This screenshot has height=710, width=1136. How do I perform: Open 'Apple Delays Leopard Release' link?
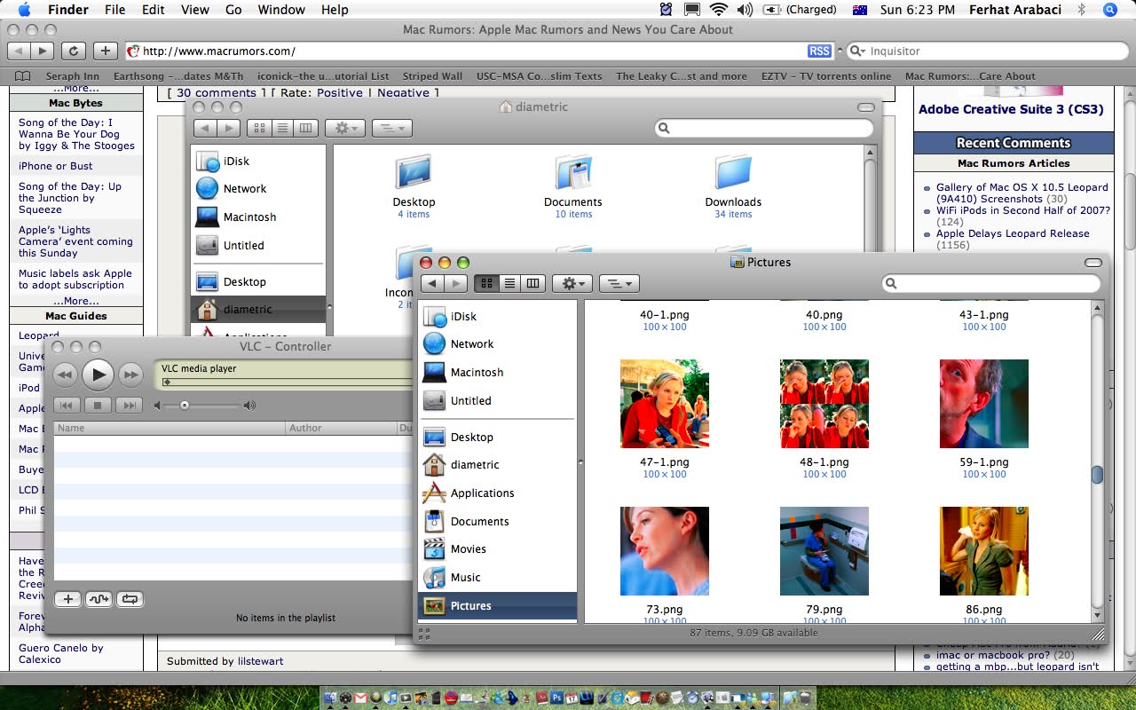pyautogui.click(x=1013, y=233)
